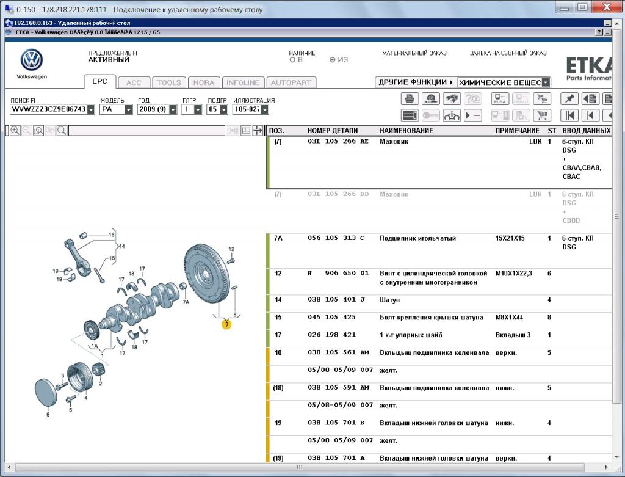Jump to first page icon
625x477 pixels.
click(x=569, y=115)
